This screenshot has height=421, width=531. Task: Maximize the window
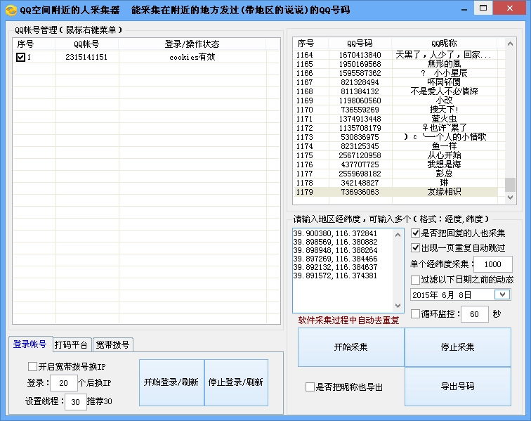[483, 8]
